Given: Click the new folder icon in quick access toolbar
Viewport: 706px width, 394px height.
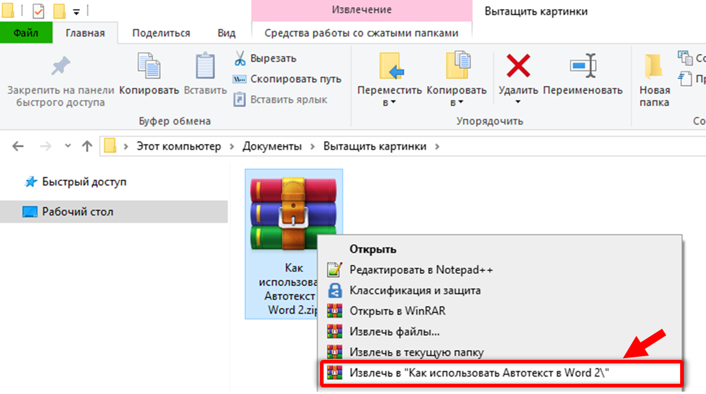Looking at the screenshot, I should [x=59, y=11].
